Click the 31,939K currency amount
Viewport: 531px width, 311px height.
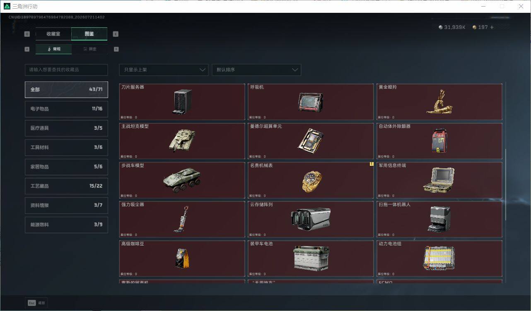pyautogui.click(x=455, y=27)
